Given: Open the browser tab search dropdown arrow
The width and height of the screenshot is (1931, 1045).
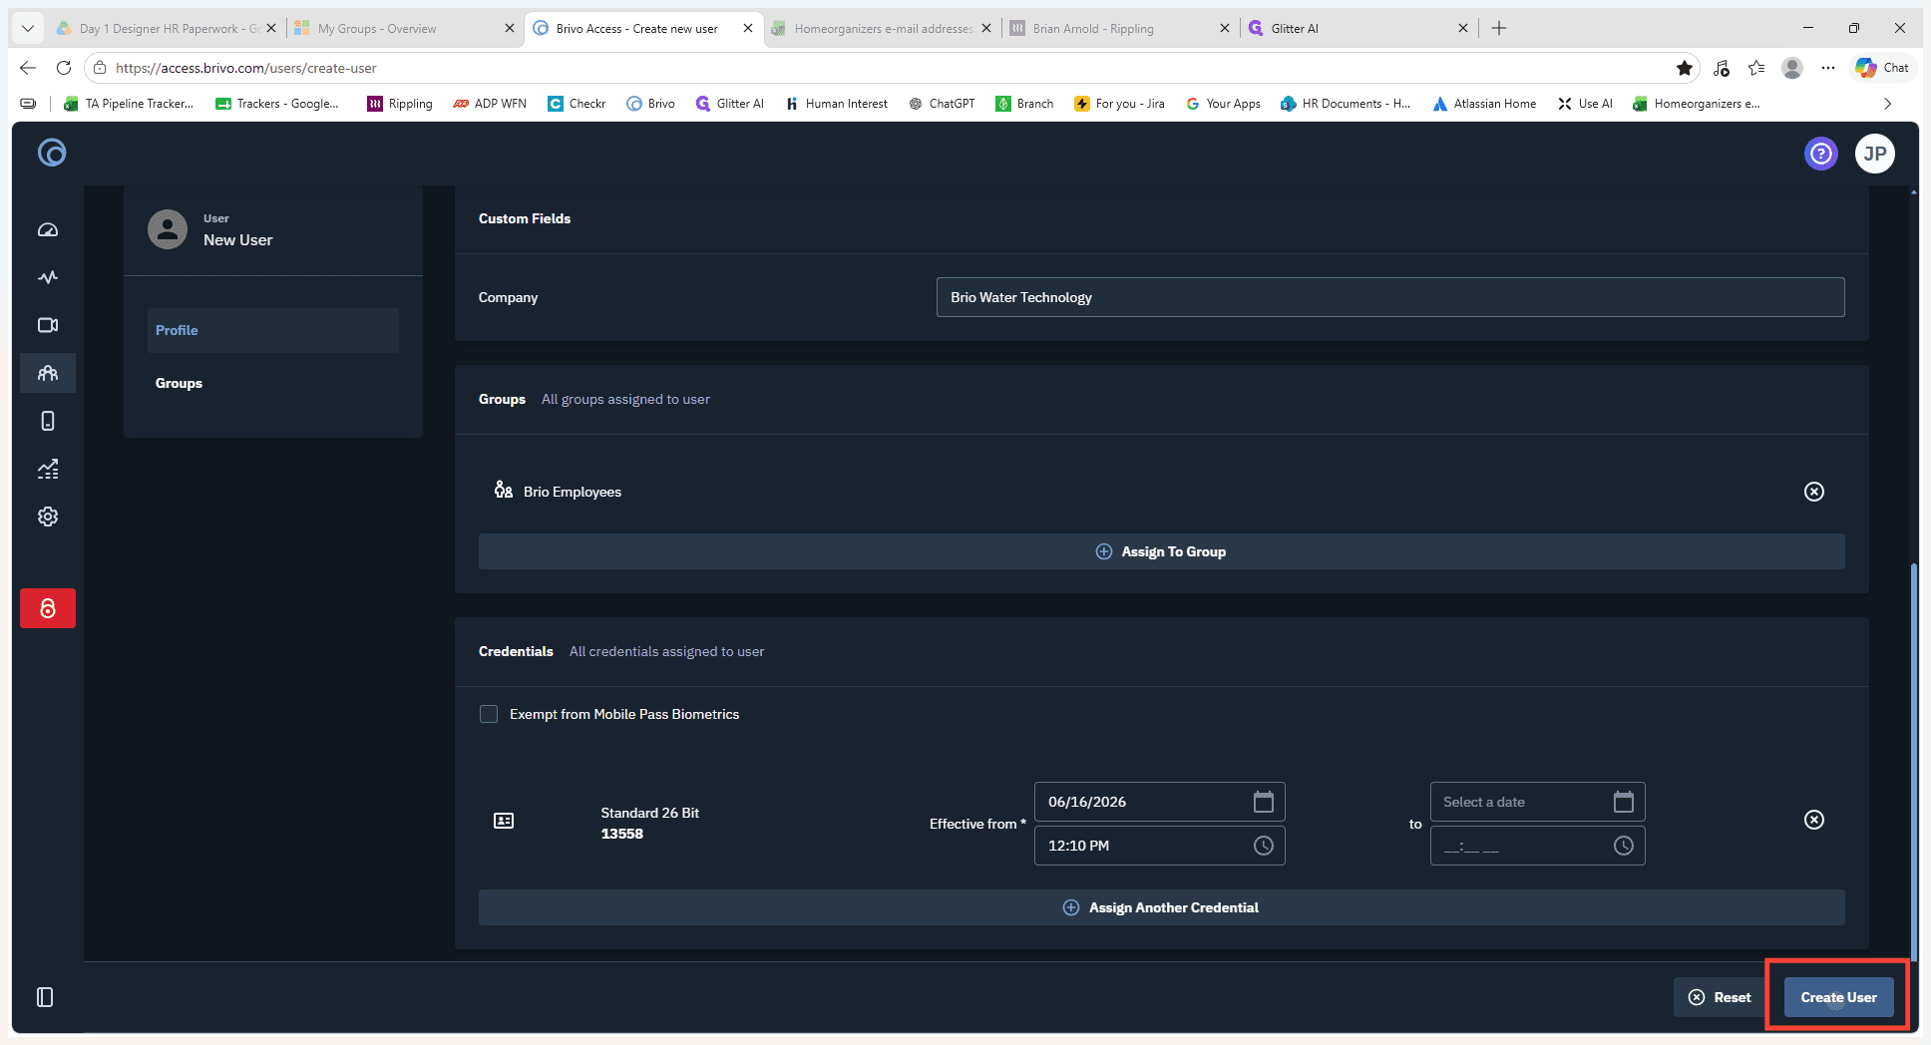Looking at the screenshot, I should [28, 28].
